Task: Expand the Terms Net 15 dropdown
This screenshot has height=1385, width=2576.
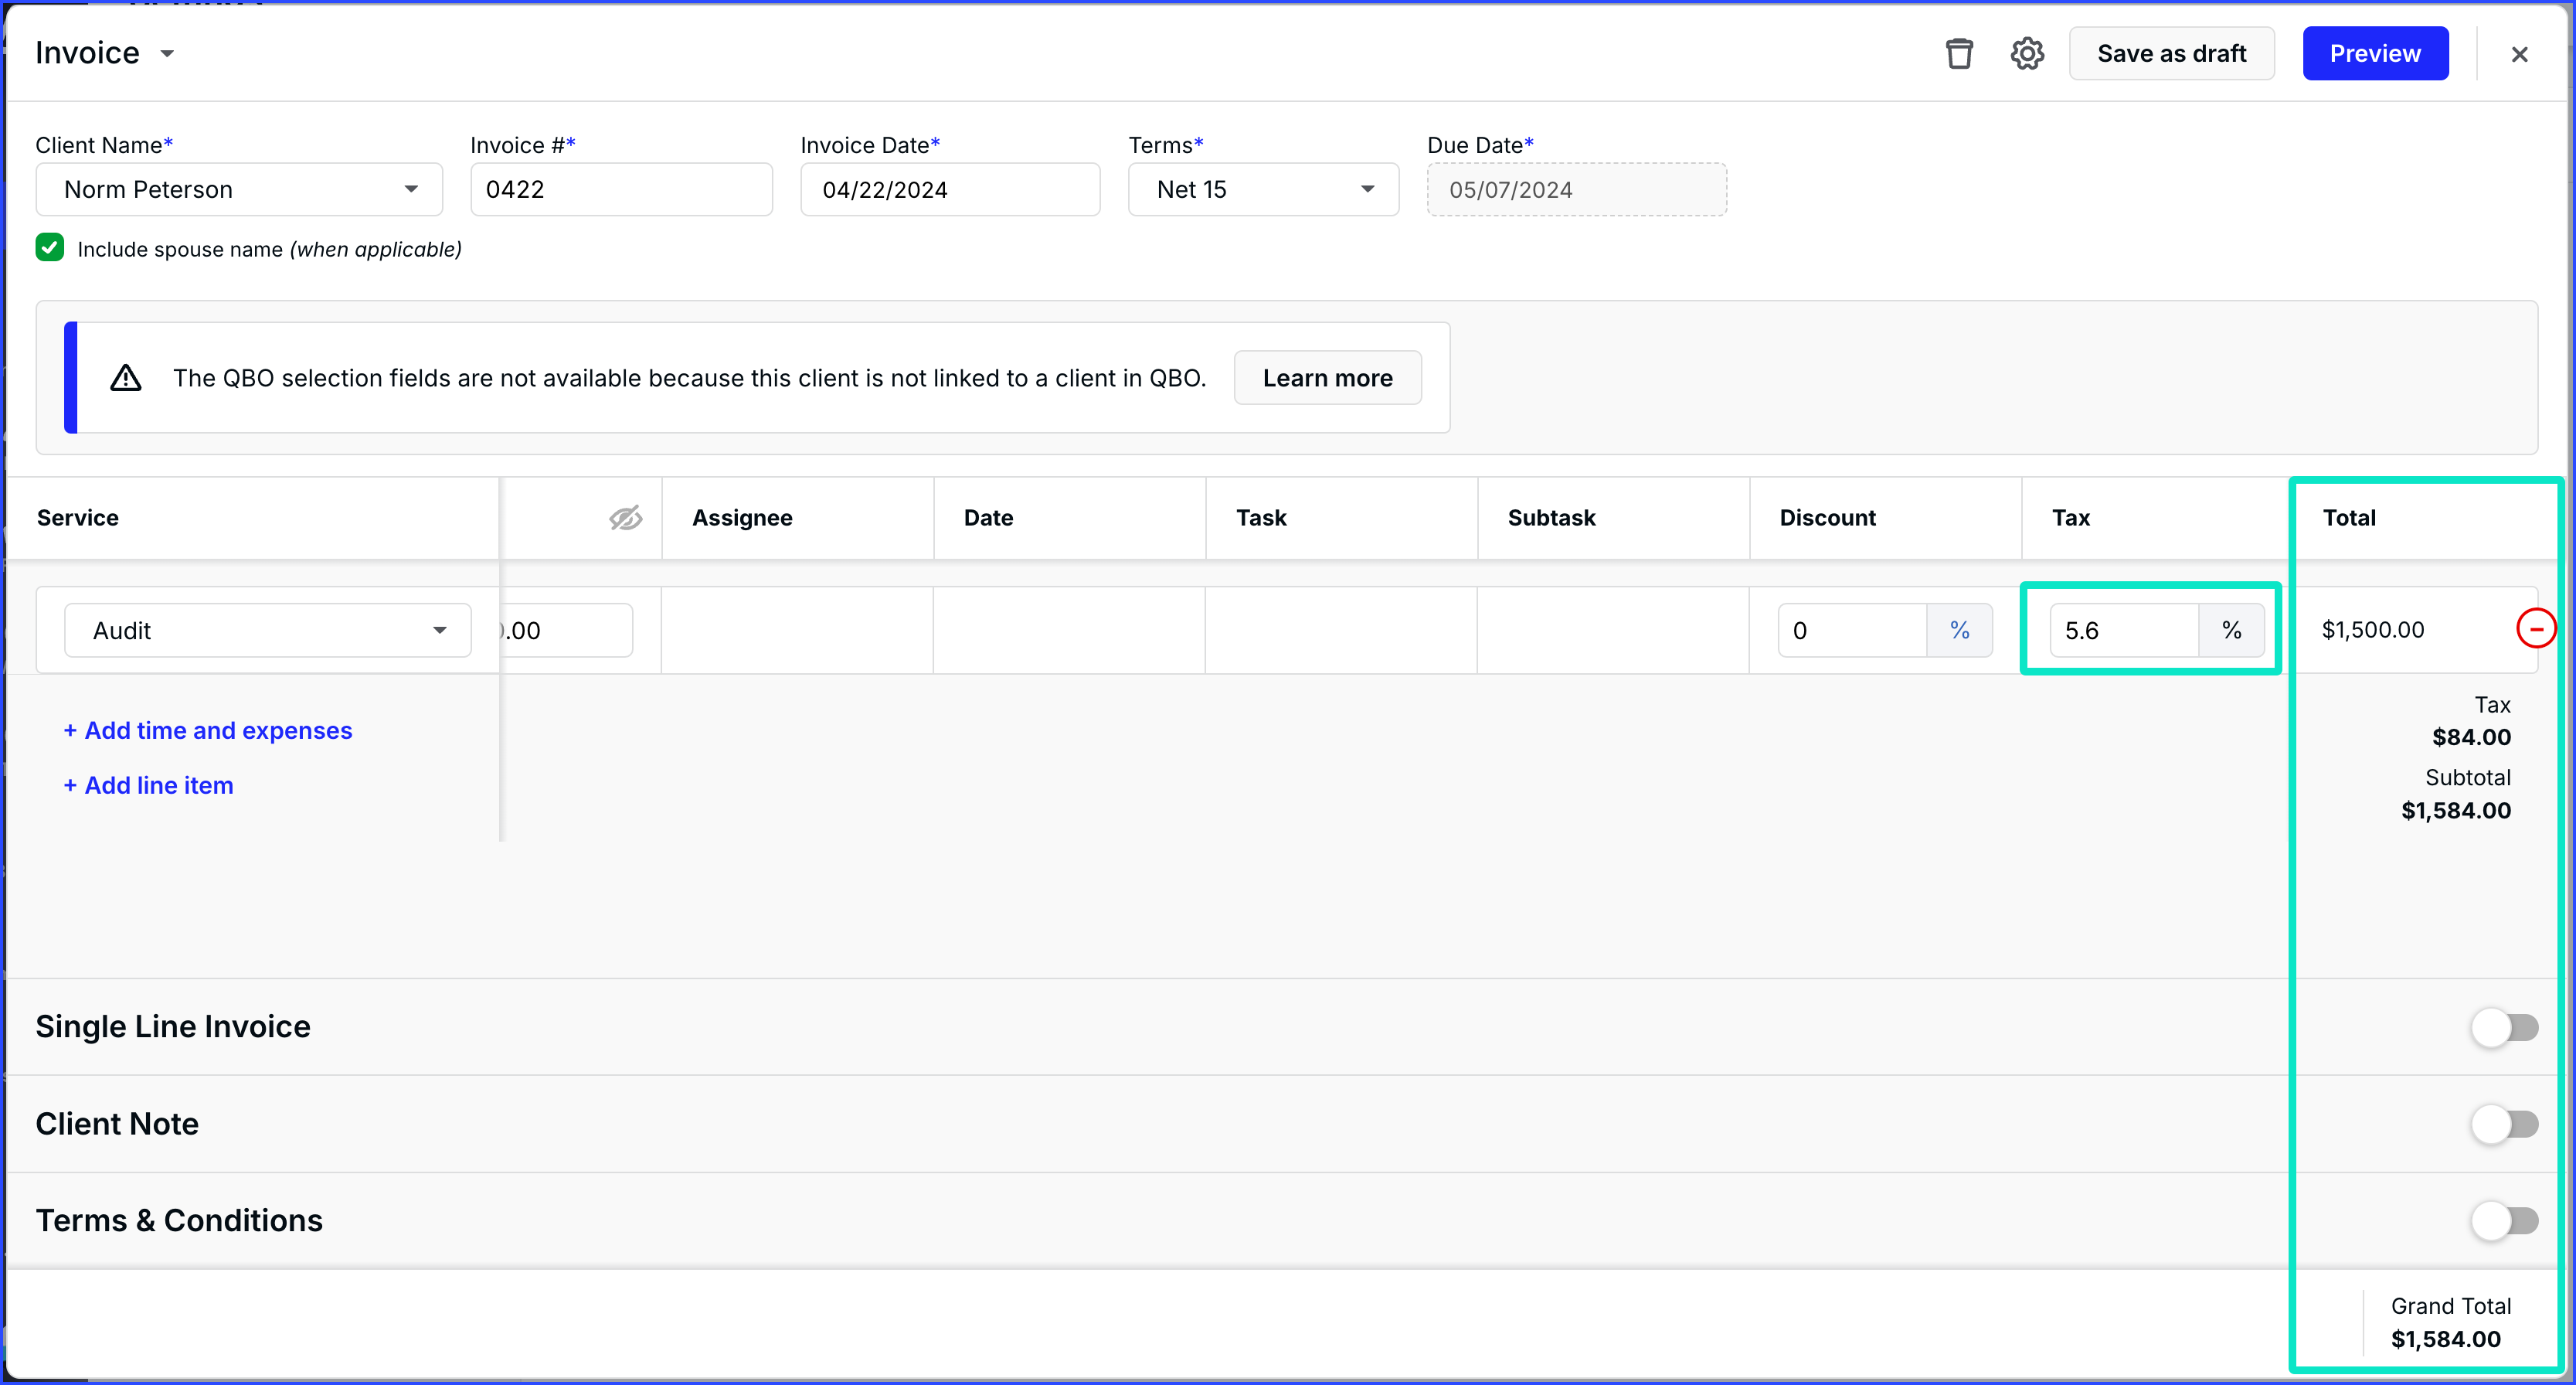Action: coord(1263,189)
